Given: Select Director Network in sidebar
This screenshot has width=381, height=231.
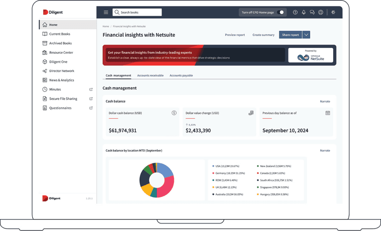Looking at the screenshot, I should point(68,71).
